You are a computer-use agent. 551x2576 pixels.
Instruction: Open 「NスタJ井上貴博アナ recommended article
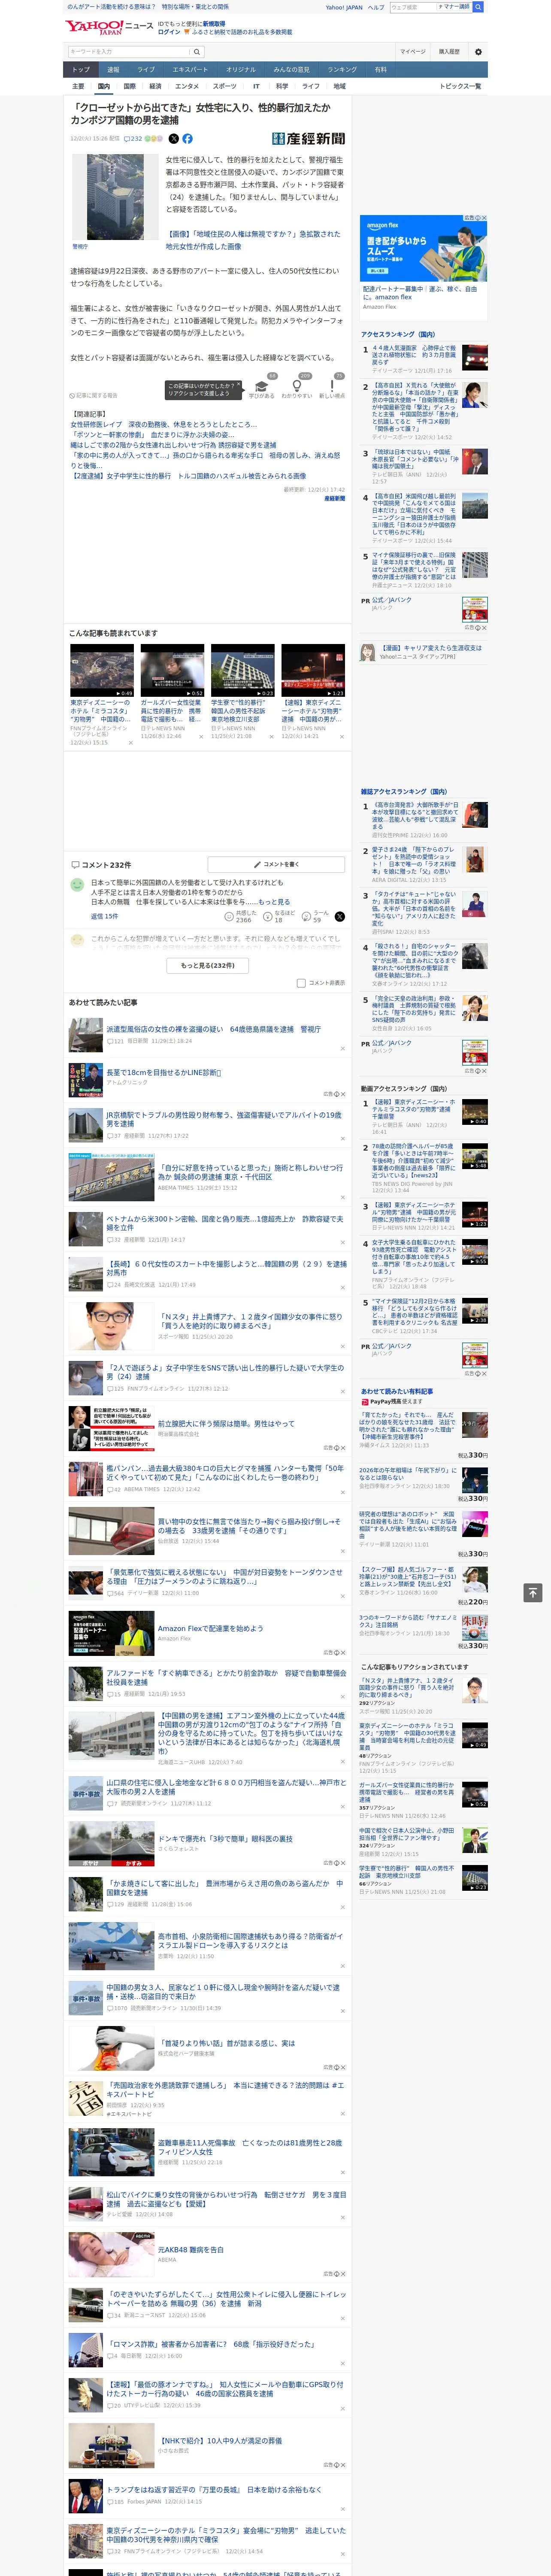pos(250,1322)
